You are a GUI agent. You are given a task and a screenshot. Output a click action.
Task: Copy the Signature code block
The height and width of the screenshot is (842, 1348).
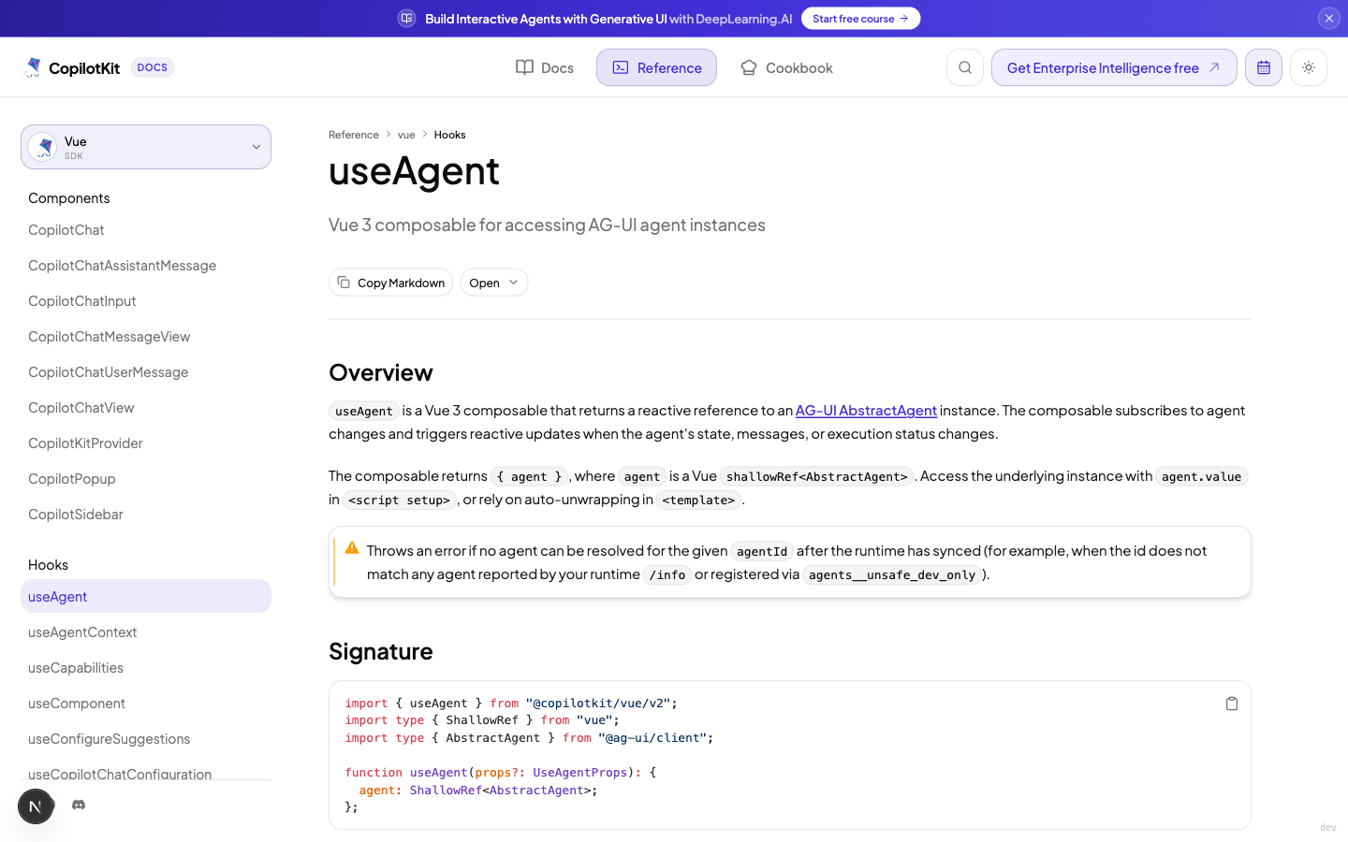[1232, 704]
